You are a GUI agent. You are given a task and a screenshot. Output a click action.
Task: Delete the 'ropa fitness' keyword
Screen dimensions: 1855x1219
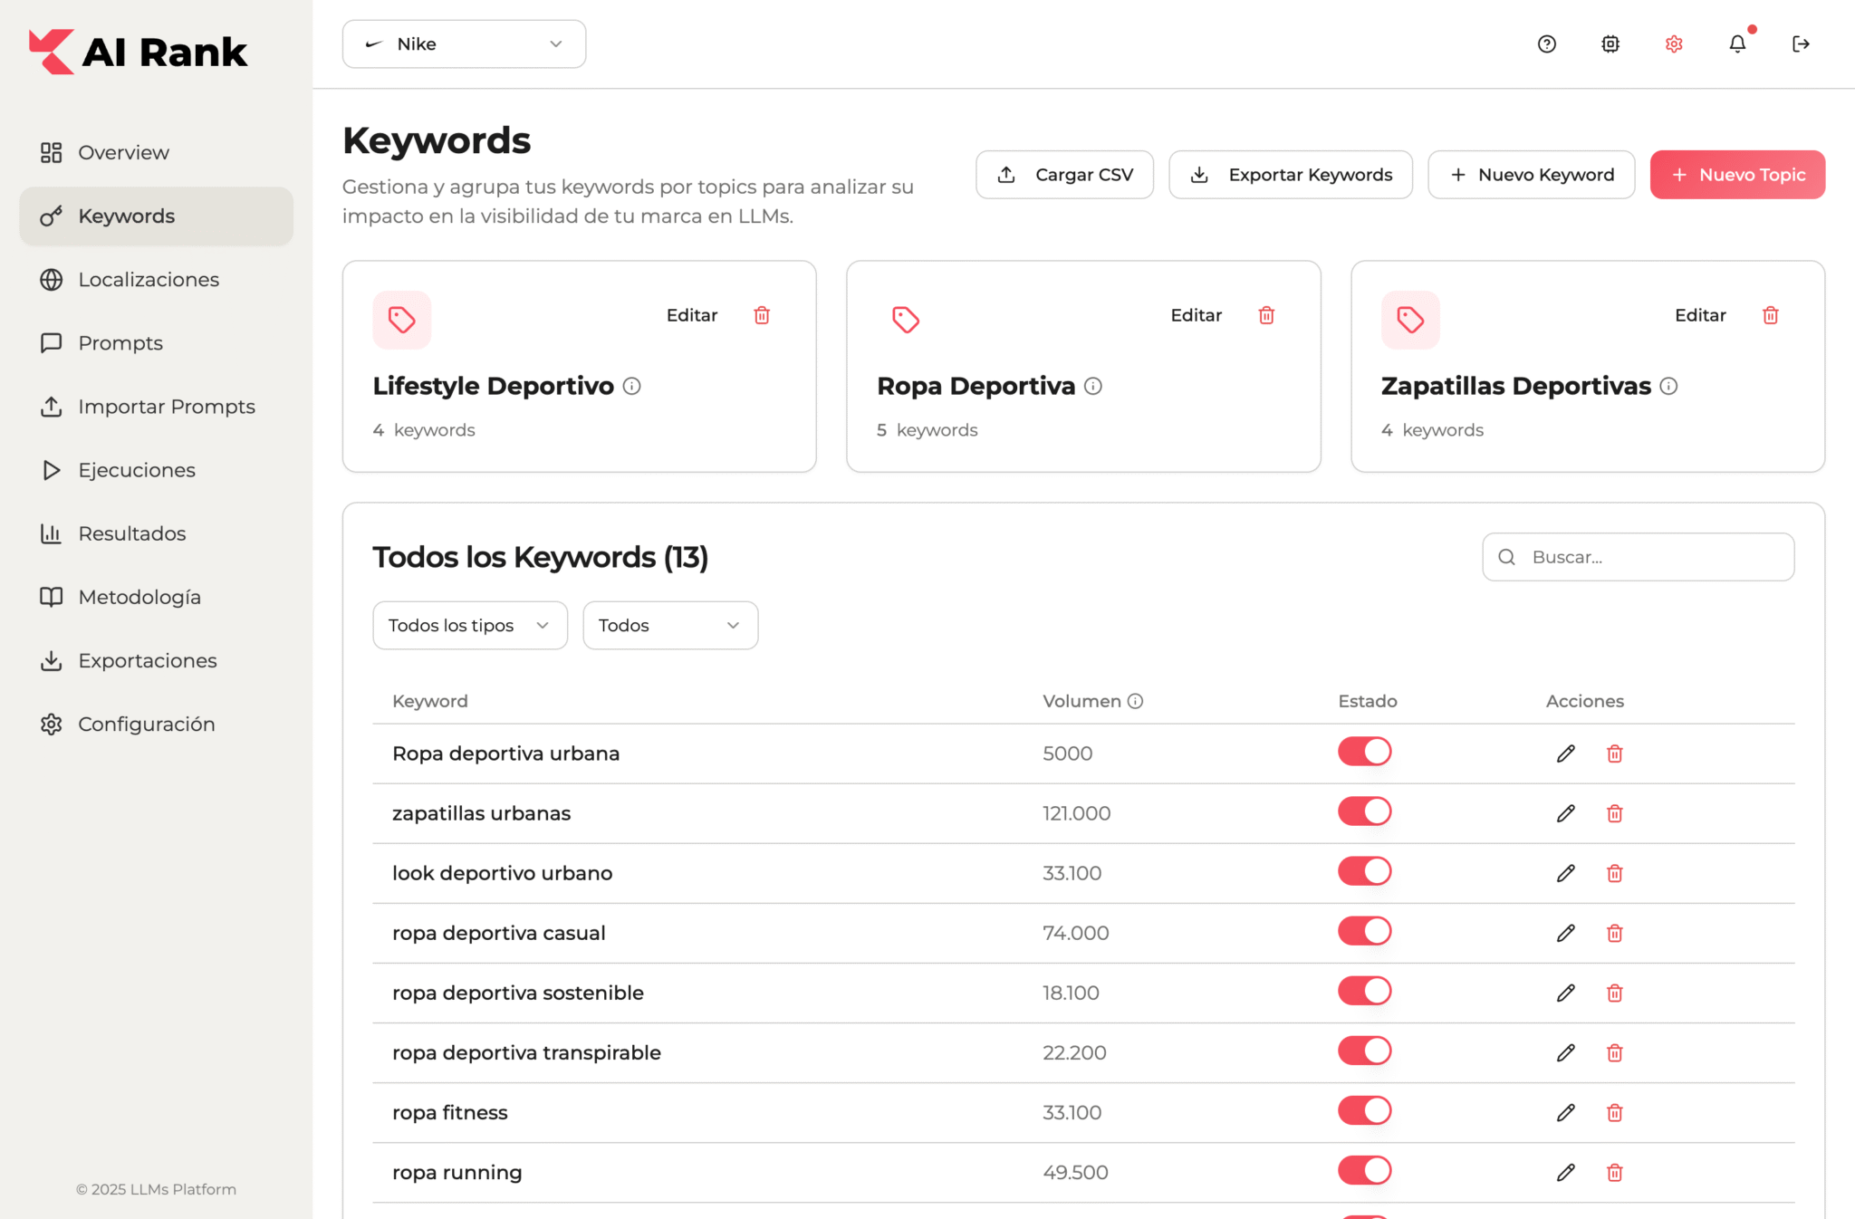1614,1112
